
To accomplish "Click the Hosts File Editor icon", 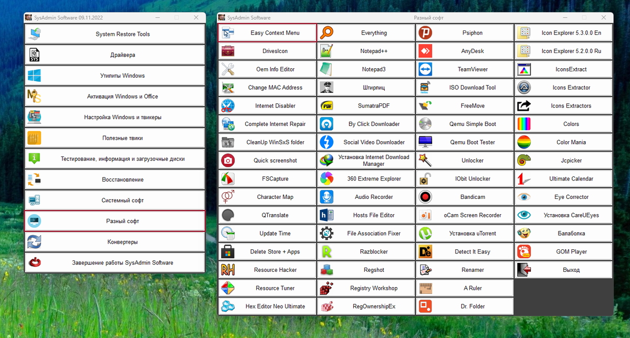I will [x=327, y=215].
